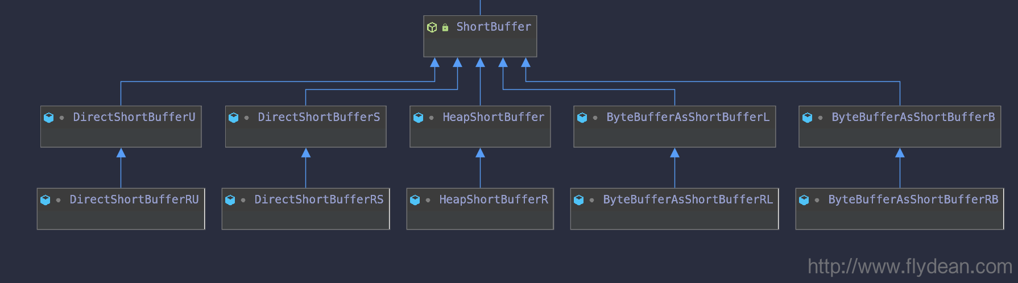Screen dimensions: 1018x283
Task: Click the DirectShortBufferU class icon
Action: (x=49, y=118)
